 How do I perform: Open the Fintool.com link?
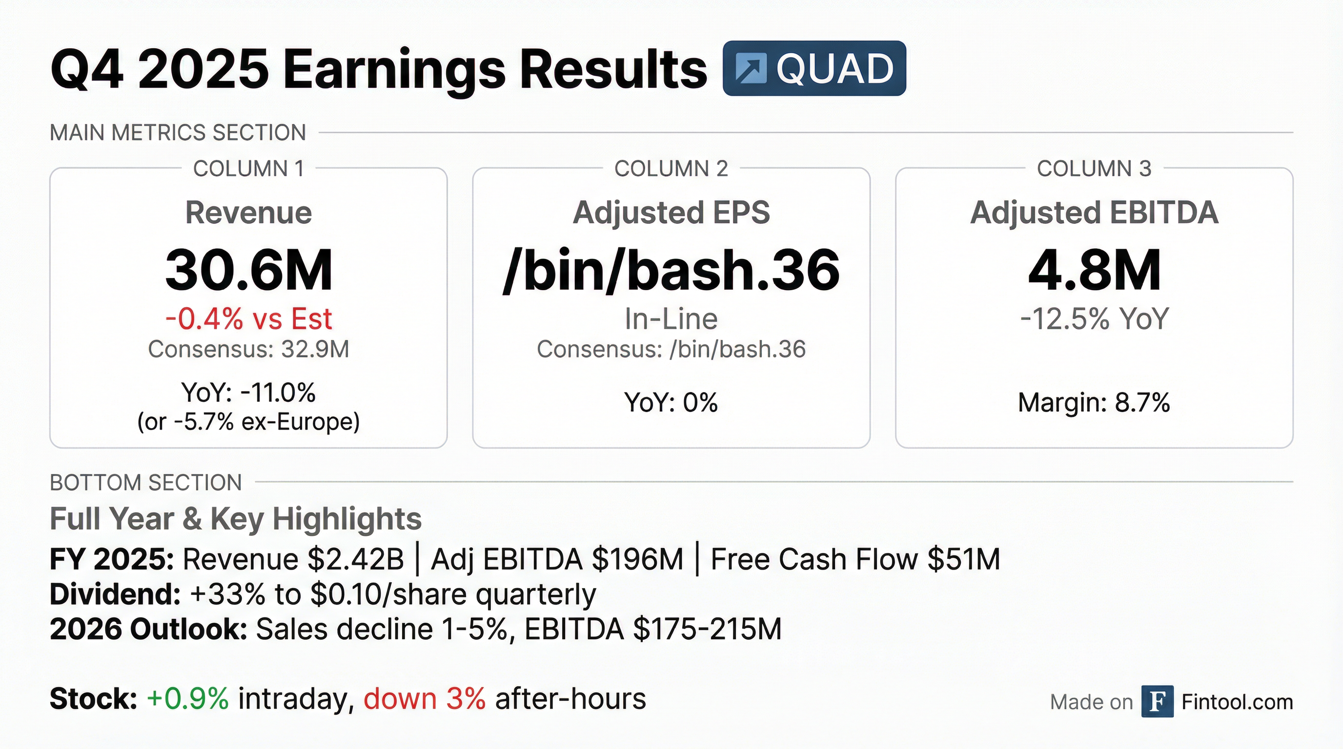click(1237, 702)
